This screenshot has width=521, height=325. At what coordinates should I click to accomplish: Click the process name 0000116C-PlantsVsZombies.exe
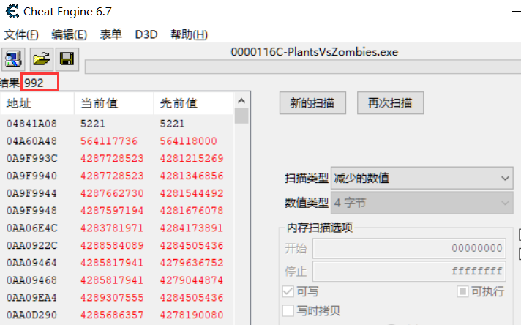click(315, 52)
